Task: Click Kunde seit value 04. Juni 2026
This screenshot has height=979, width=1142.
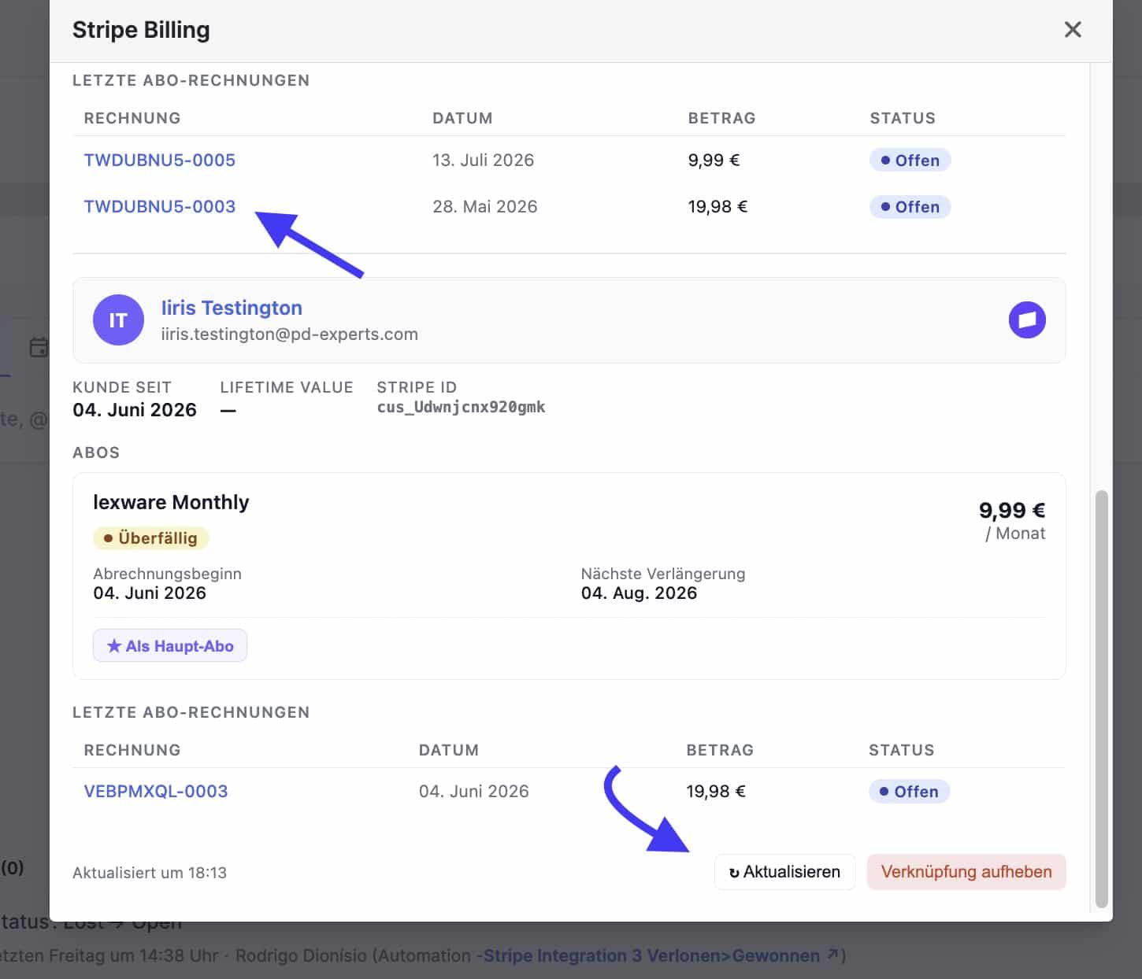Action: tap(135, 410)
